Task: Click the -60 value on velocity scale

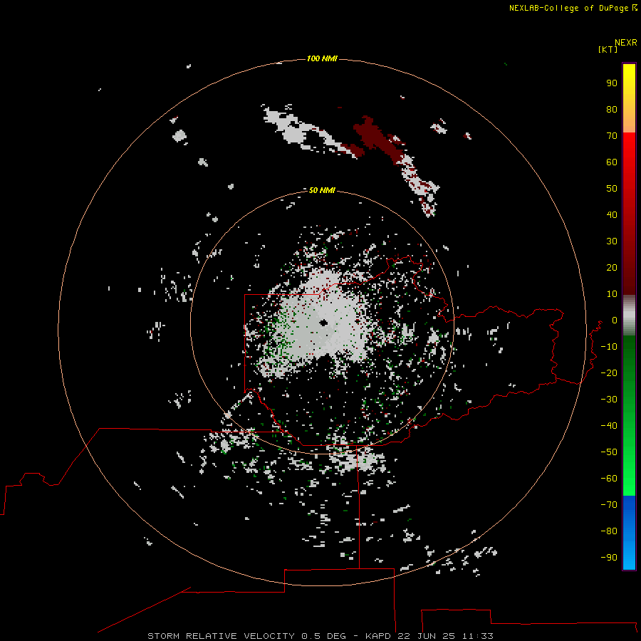Action: [x=609, y=479]
